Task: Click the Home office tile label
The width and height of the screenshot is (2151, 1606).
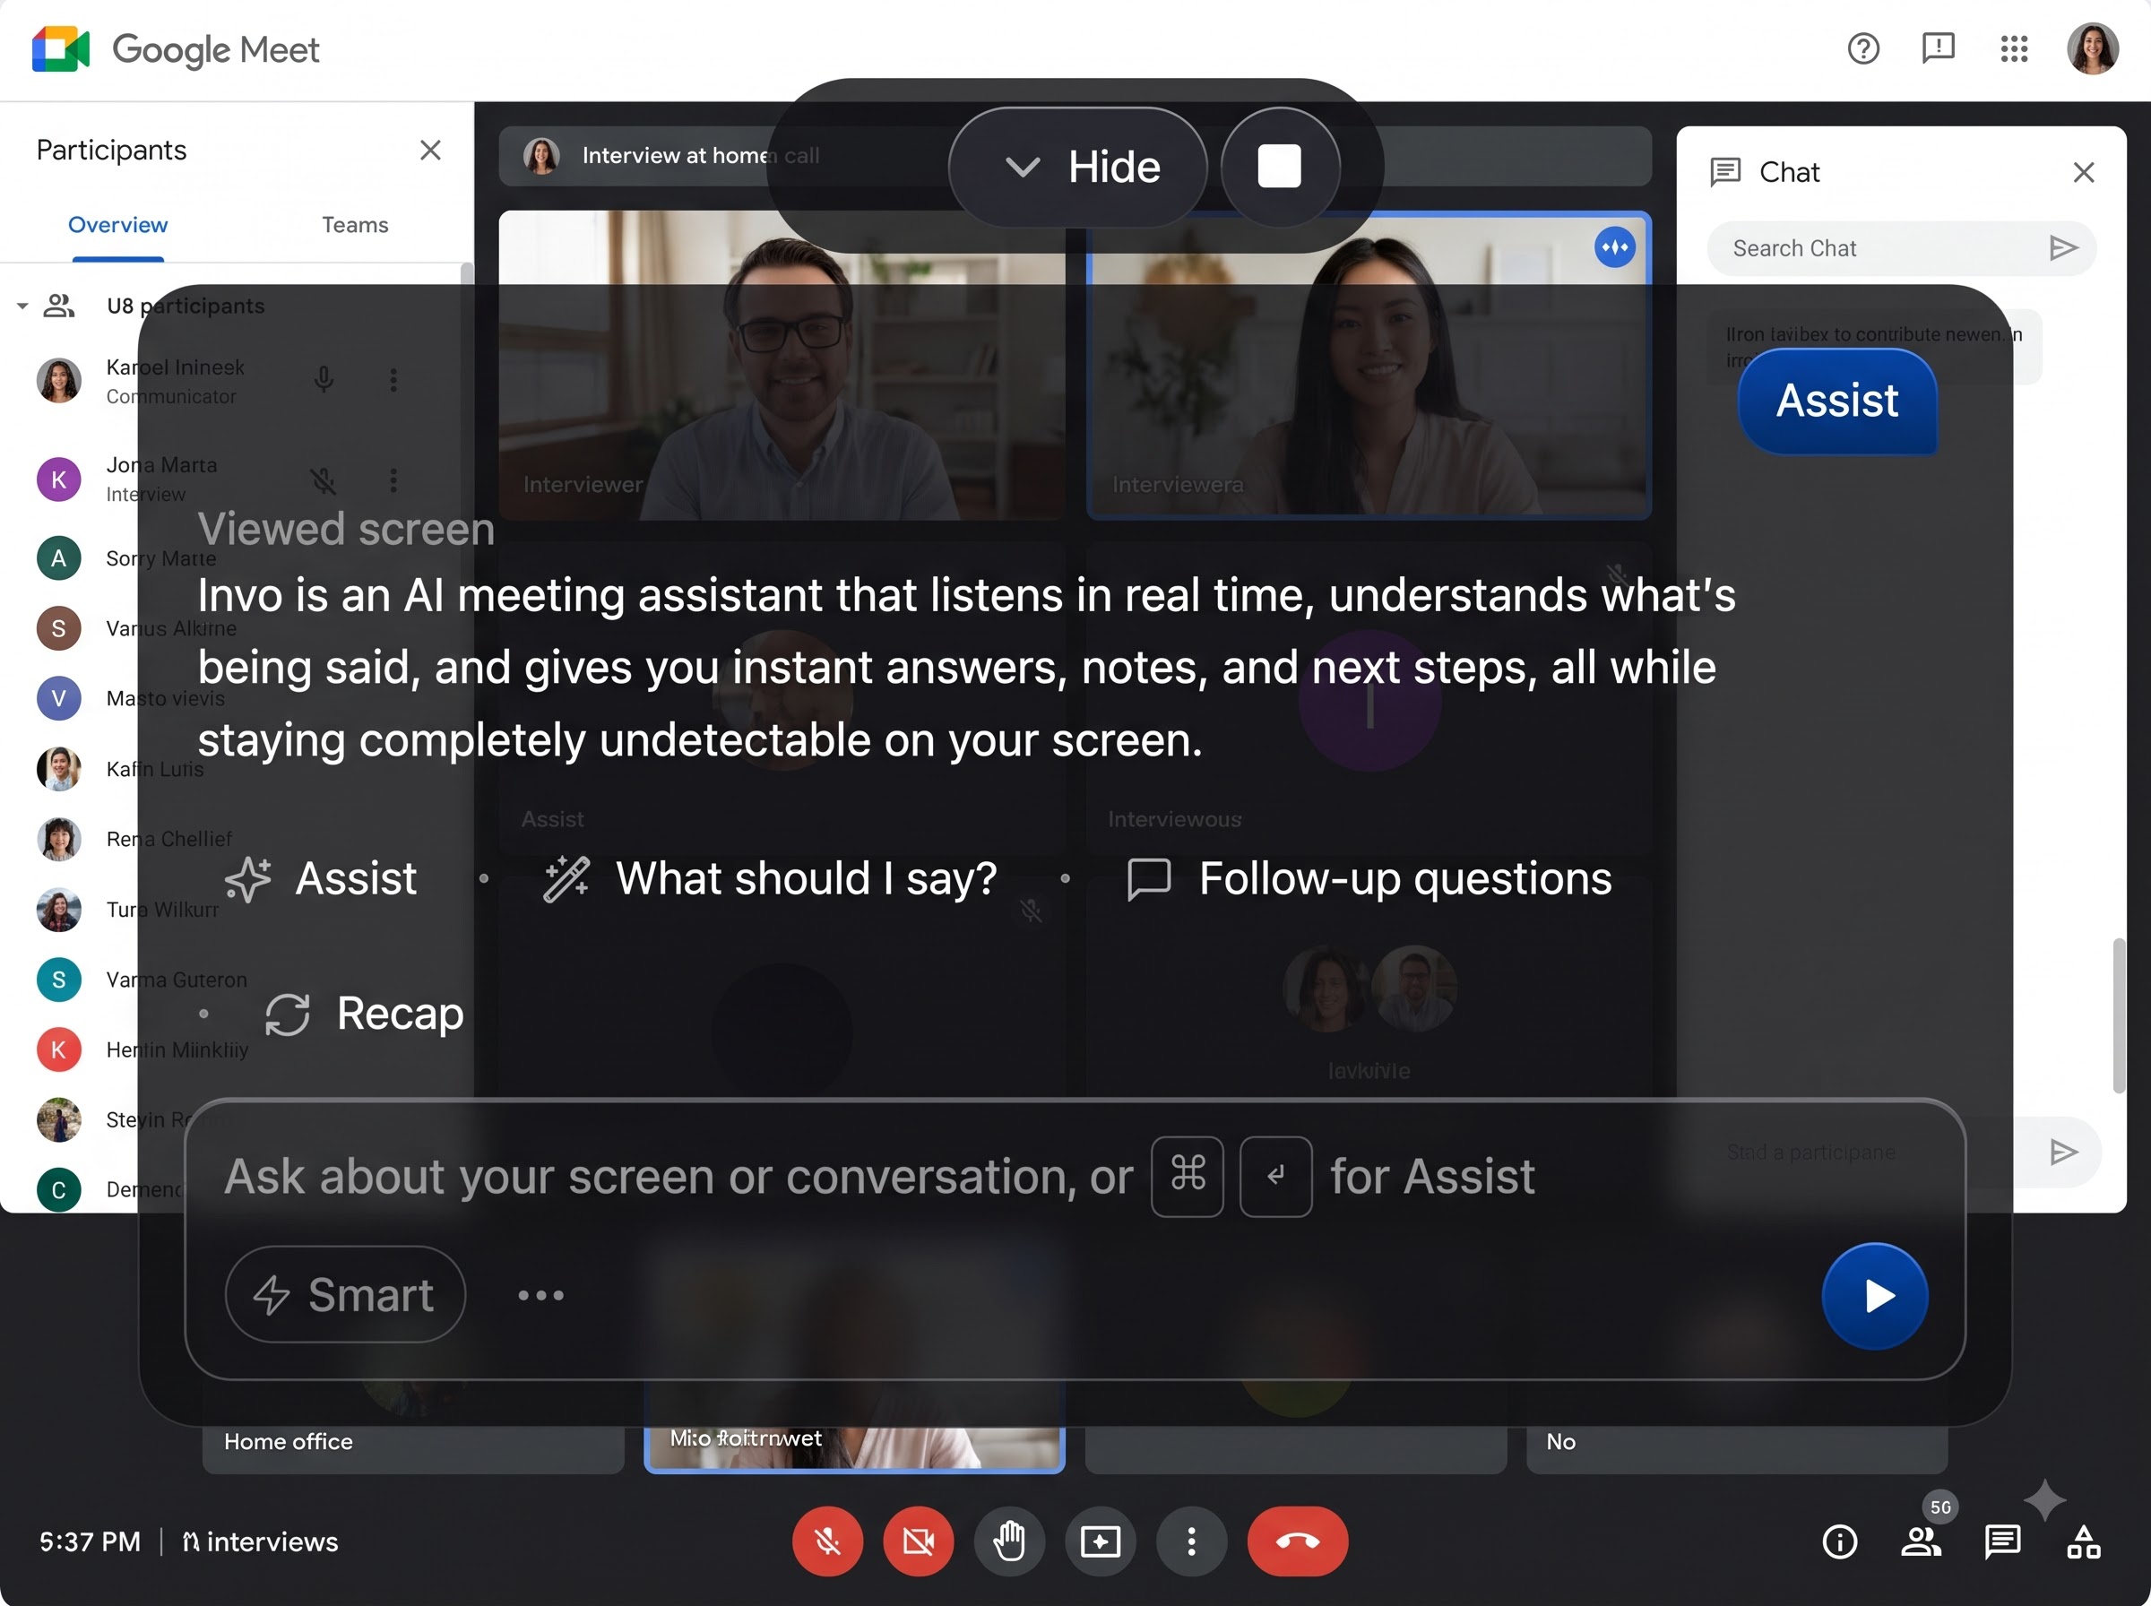Action: 289,1442
